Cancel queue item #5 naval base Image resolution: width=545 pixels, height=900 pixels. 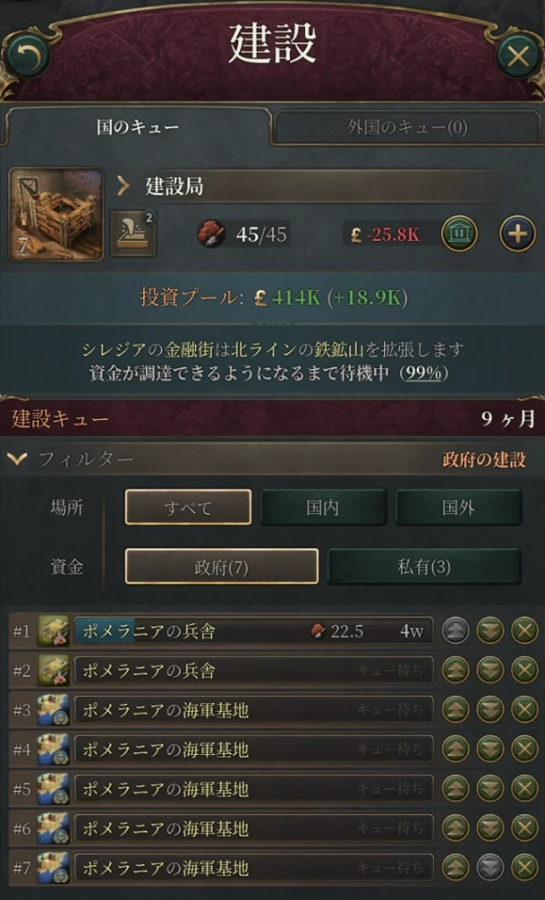tap(524, 788)
